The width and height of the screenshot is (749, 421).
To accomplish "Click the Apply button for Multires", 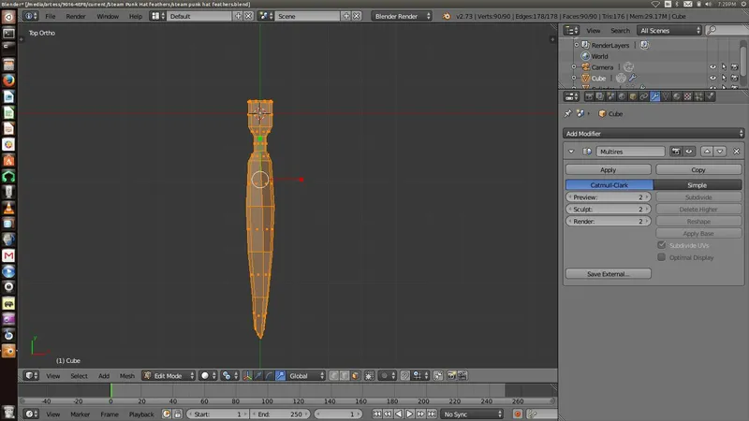I will point(608,170).
